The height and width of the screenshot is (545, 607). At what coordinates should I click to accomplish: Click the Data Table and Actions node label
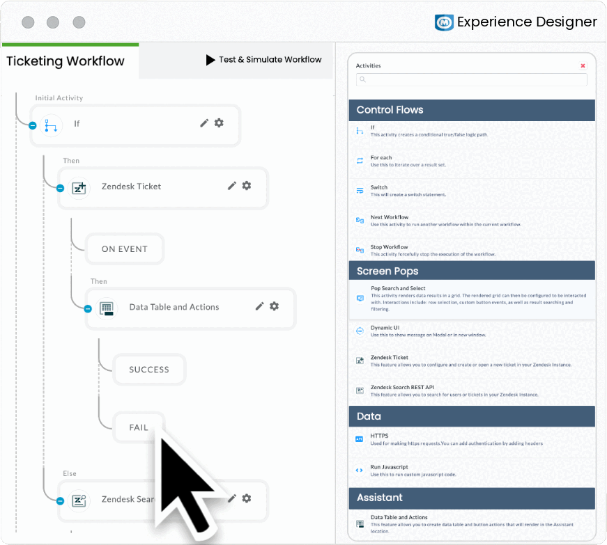point(174,307)
